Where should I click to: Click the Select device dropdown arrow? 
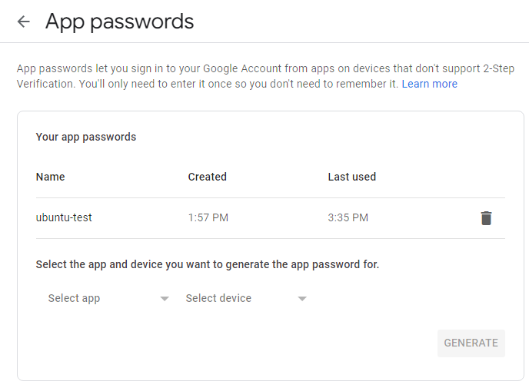(x=302, y=299)
